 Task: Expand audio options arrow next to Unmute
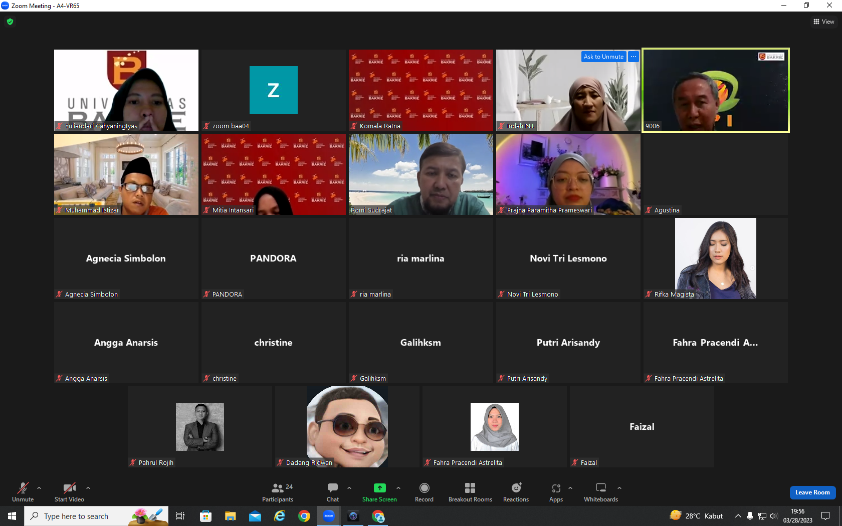[x=39, y=488]
